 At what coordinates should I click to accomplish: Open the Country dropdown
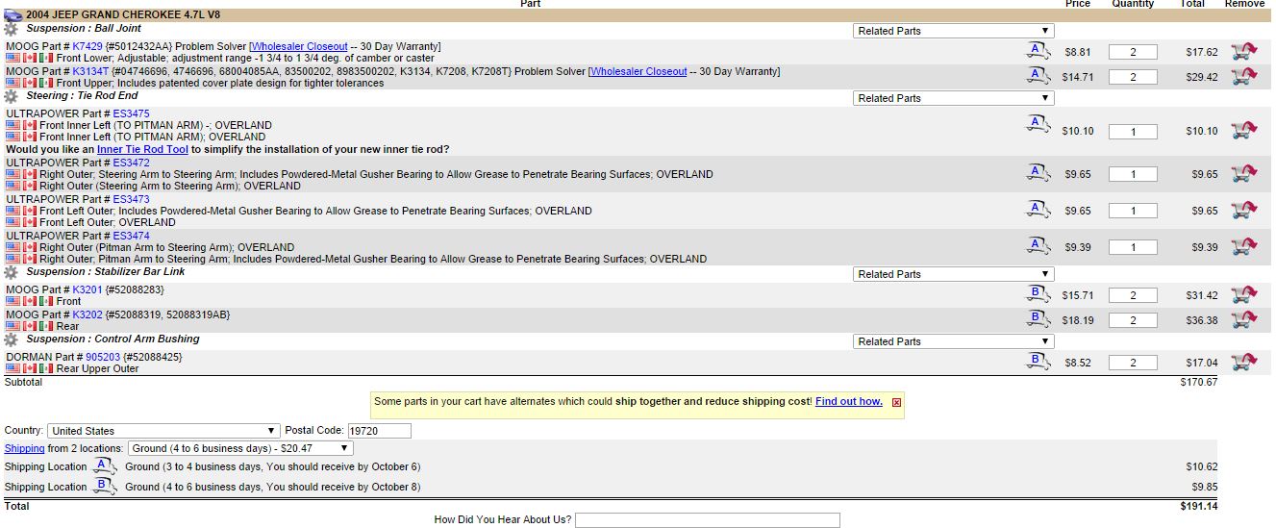point(164,431)
